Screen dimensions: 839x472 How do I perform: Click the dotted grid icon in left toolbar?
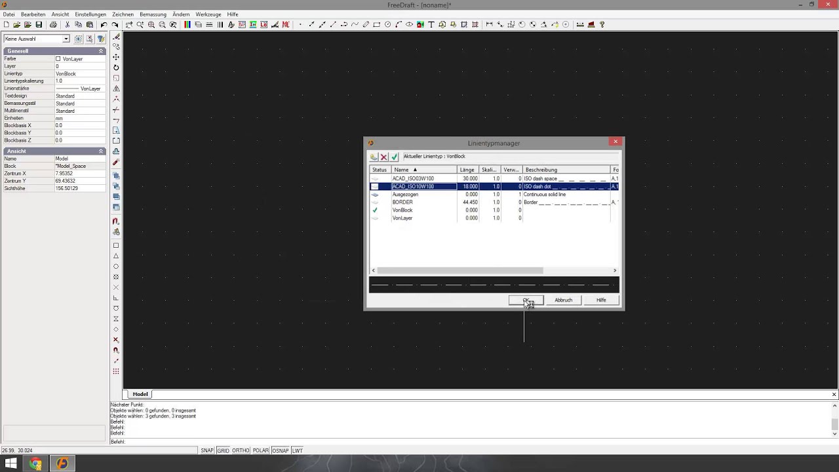(x=116, y=371)
